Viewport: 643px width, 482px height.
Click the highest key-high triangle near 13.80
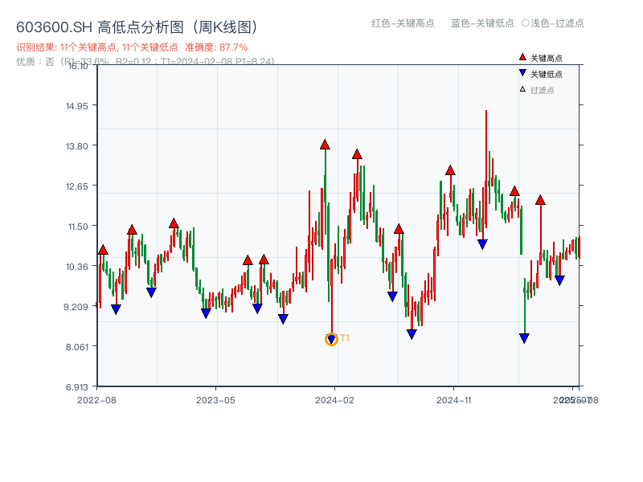tap(325, 145)
